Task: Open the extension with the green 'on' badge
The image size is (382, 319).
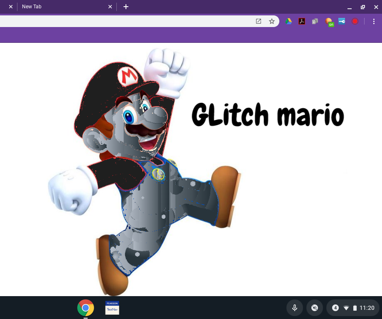Action: [328, 21]
